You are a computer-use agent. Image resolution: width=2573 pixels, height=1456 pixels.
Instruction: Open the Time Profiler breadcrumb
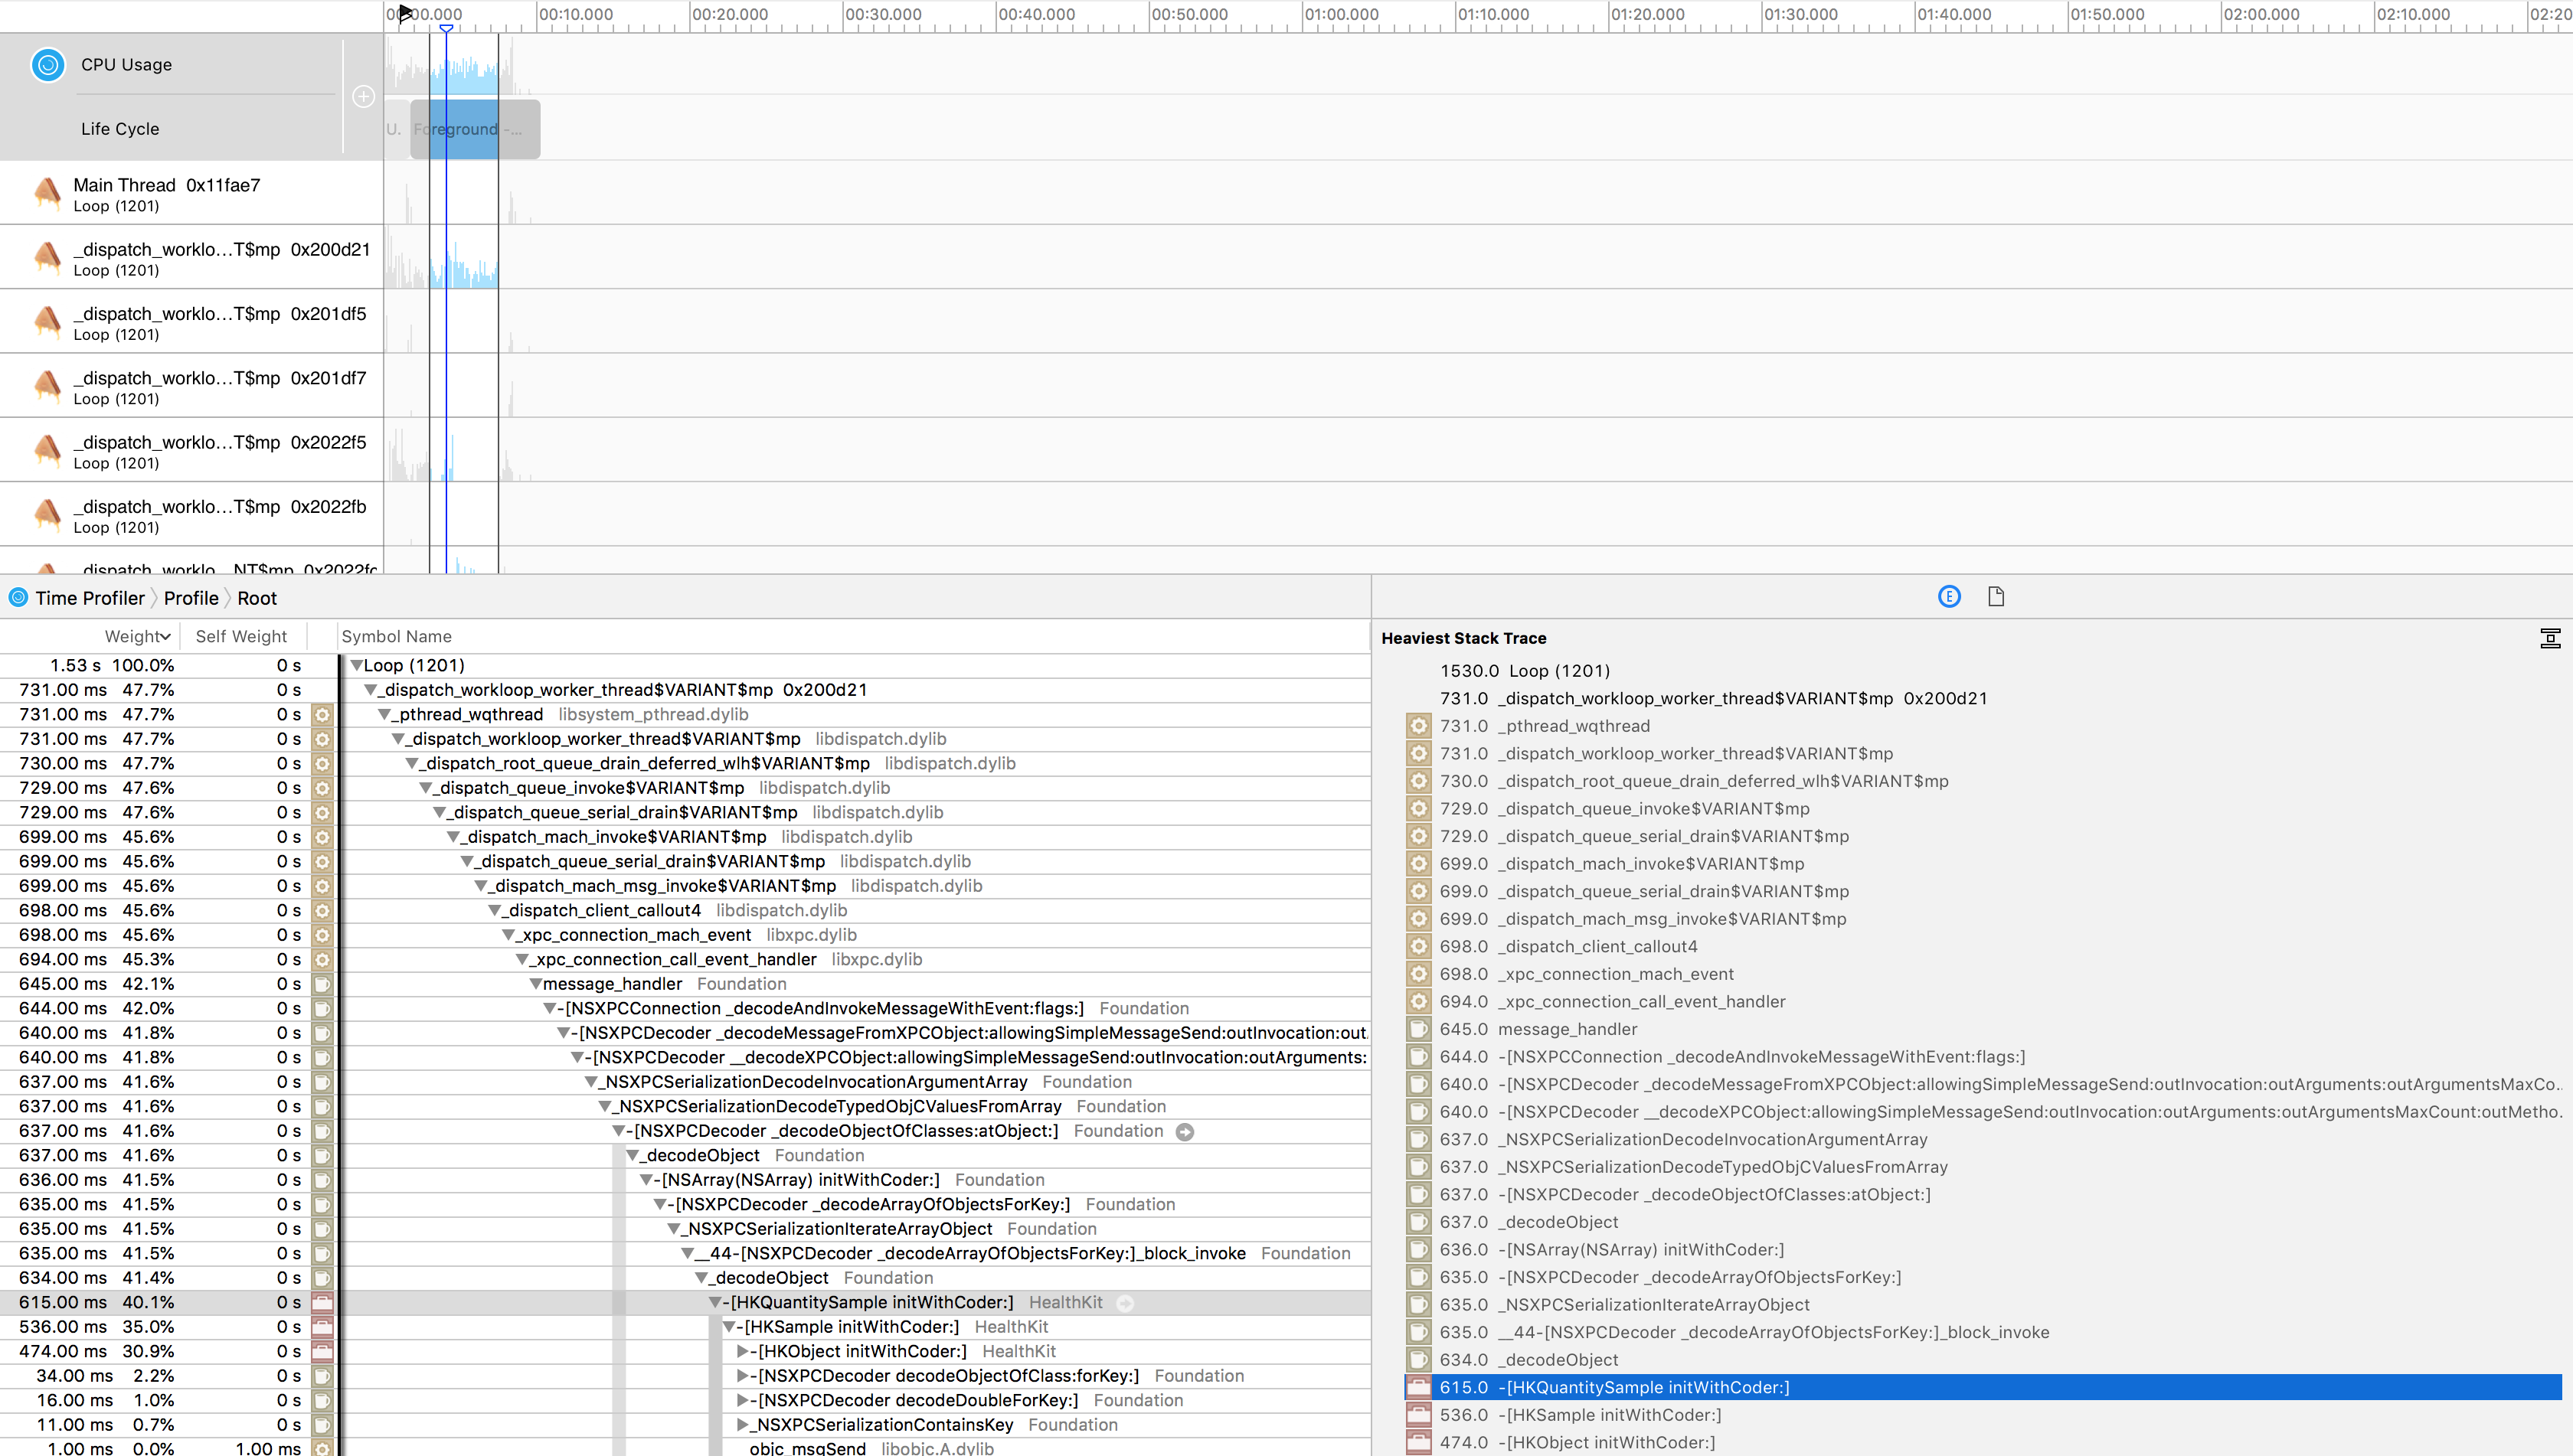90,598
